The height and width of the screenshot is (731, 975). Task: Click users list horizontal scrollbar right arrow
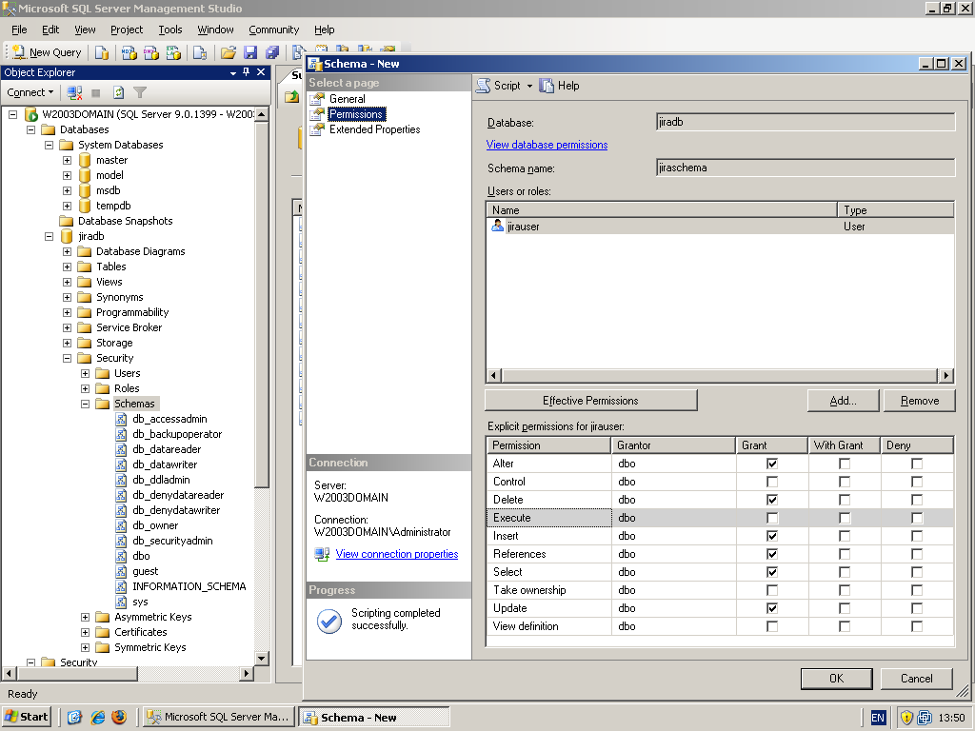click(x=946, y=375)
